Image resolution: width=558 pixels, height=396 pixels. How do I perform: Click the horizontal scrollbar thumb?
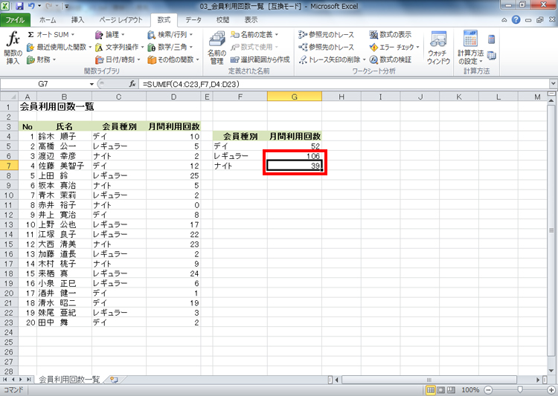coord(429,380)
